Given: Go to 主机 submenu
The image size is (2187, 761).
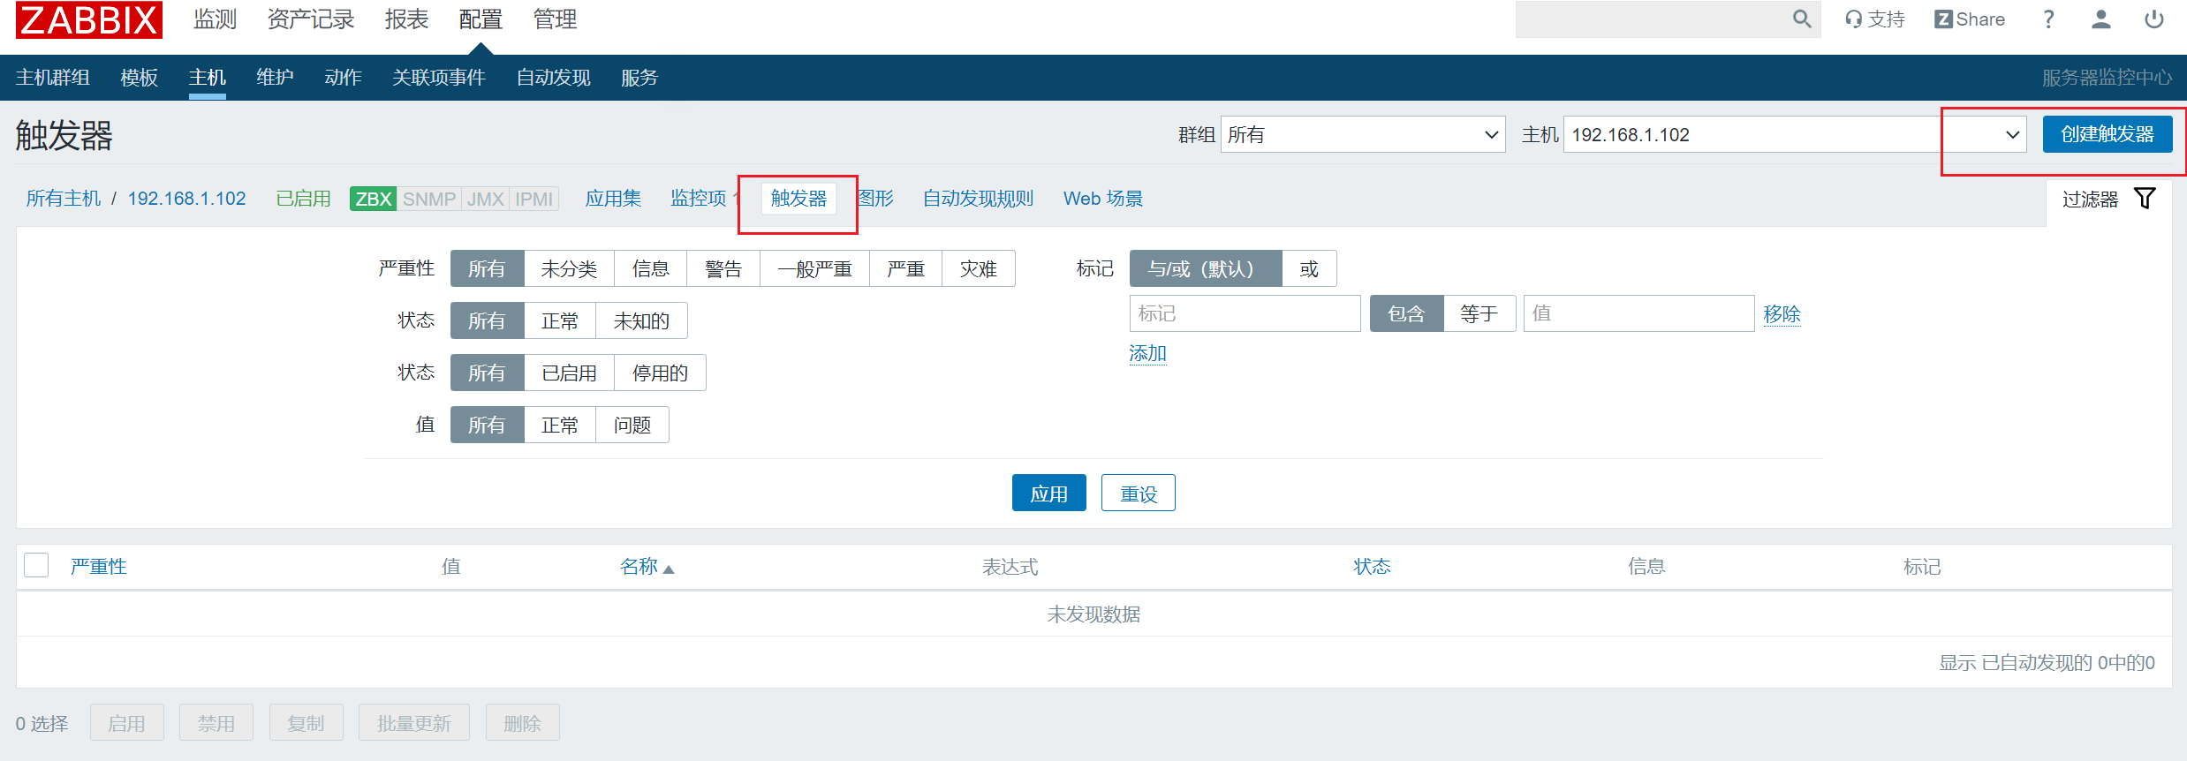Looking at the screenshot, I should pos(208,78).
